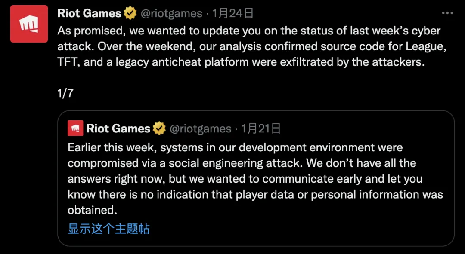Click the 1/7 thread counter text
The image size is (465, 254).
point(65,94)
